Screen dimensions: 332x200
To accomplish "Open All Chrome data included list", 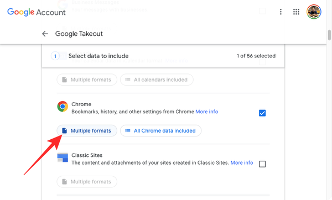I will [x=160, y=130].
